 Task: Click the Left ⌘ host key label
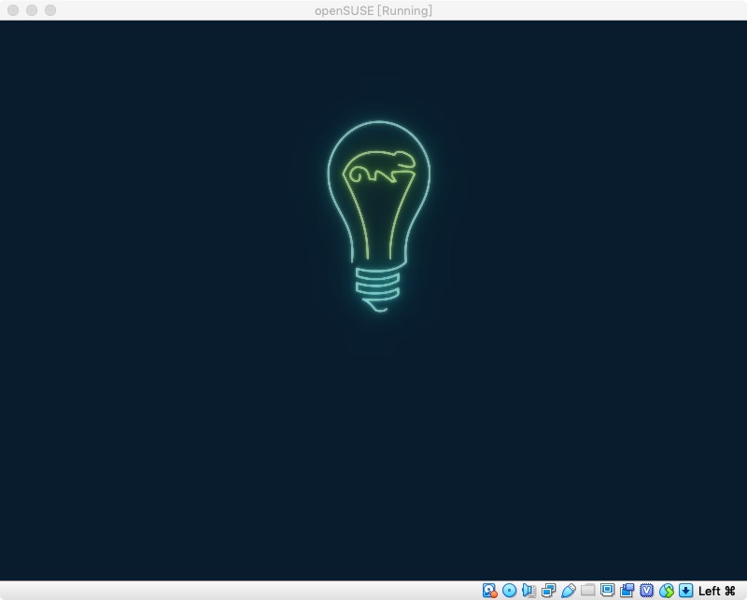717,591
